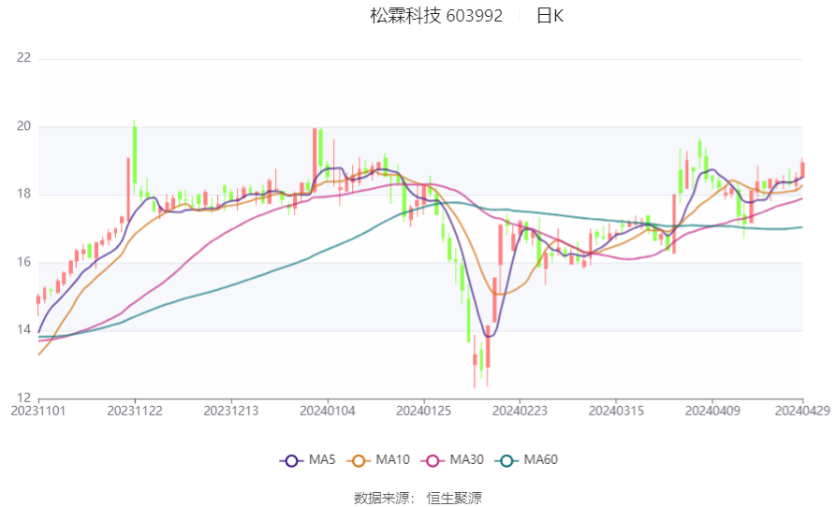Toggle the MA5 legend series
This screenshot has width=836, height=507.
coord(308,460)
